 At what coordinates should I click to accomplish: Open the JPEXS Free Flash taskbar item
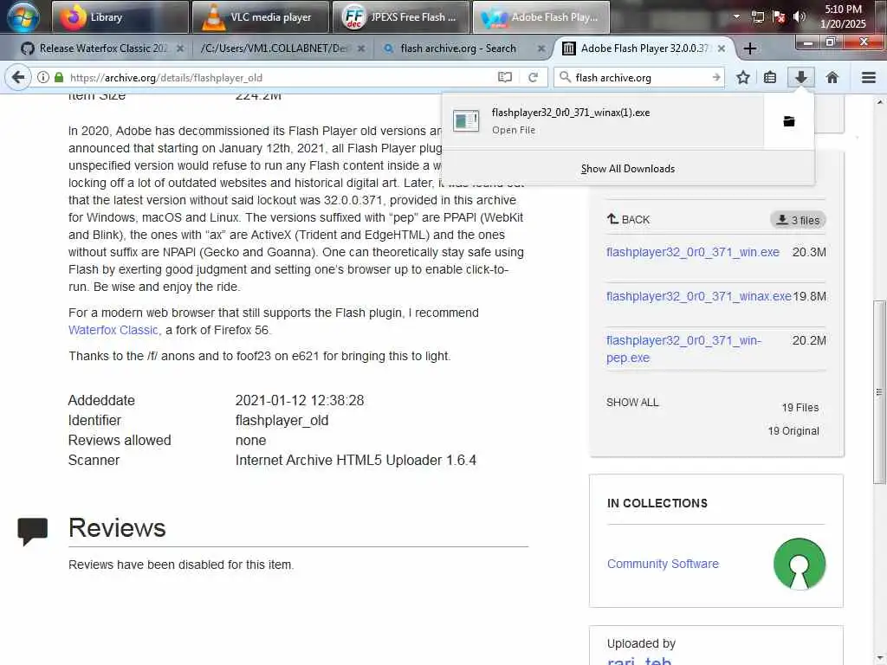click(401, 17)
